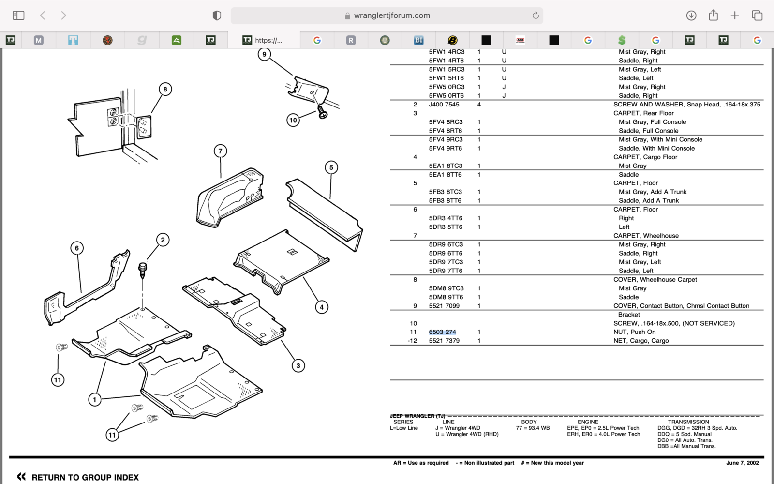Open the Share sheet

(x=713, y=15)
